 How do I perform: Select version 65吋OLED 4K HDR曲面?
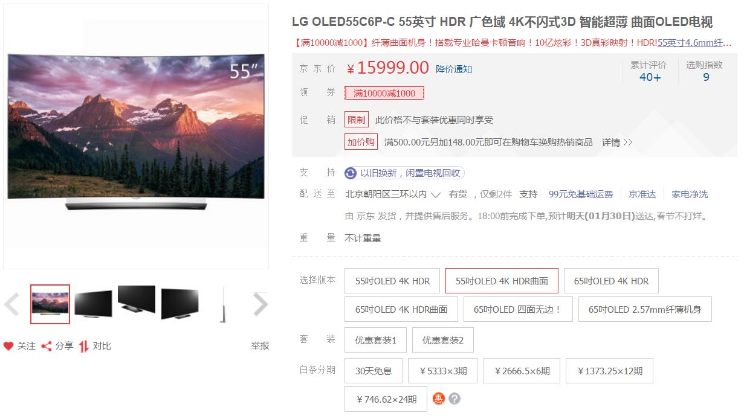click(x=401, y=309)
